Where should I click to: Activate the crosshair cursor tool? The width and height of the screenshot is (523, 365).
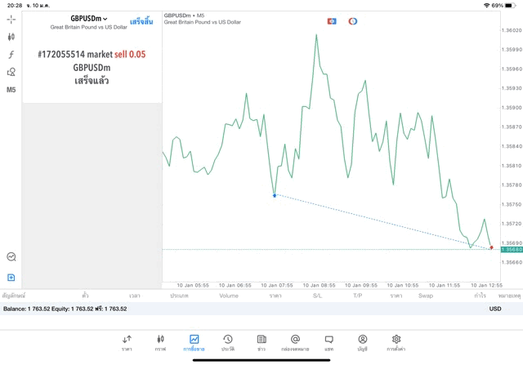11,20
